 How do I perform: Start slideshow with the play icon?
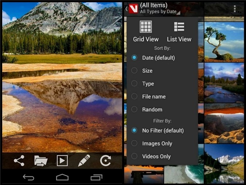click(x=62, y=161)
